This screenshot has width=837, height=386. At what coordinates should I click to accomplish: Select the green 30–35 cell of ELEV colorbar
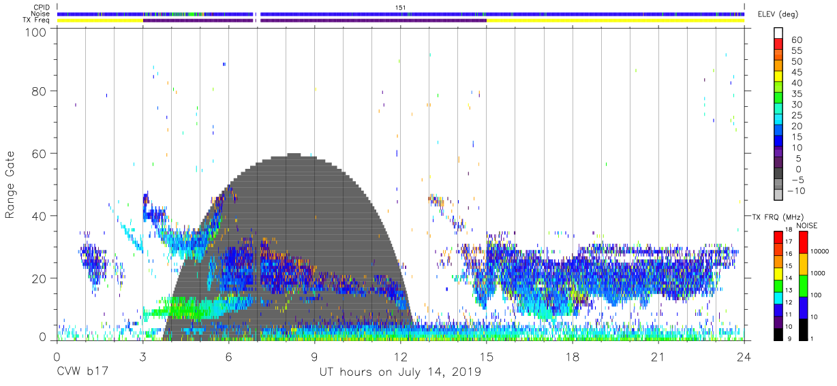coord(779,97)
